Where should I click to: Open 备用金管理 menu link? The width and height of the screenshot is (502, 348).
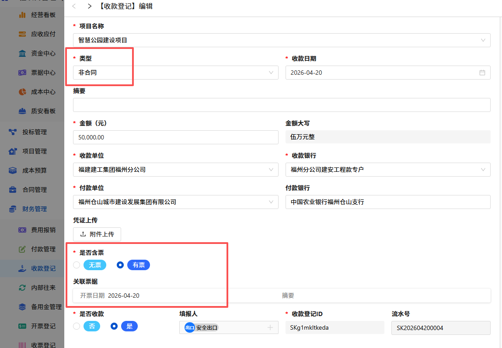pyautogui.click(x=46, y=307)
